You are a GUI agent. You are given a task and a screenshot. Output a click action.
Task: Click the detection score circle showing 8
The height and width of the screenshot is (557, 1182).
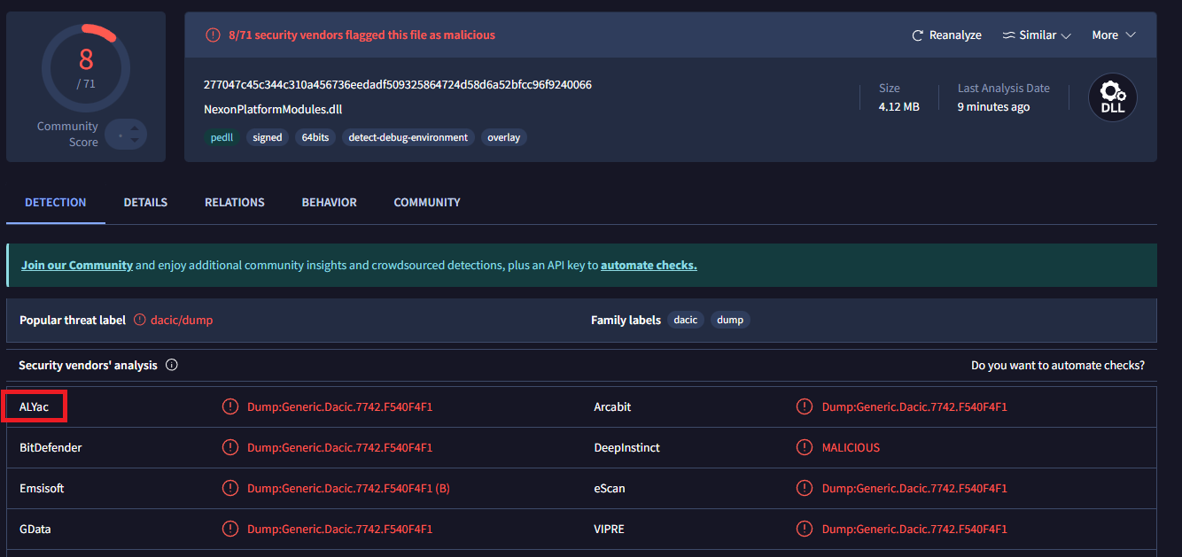86,67
